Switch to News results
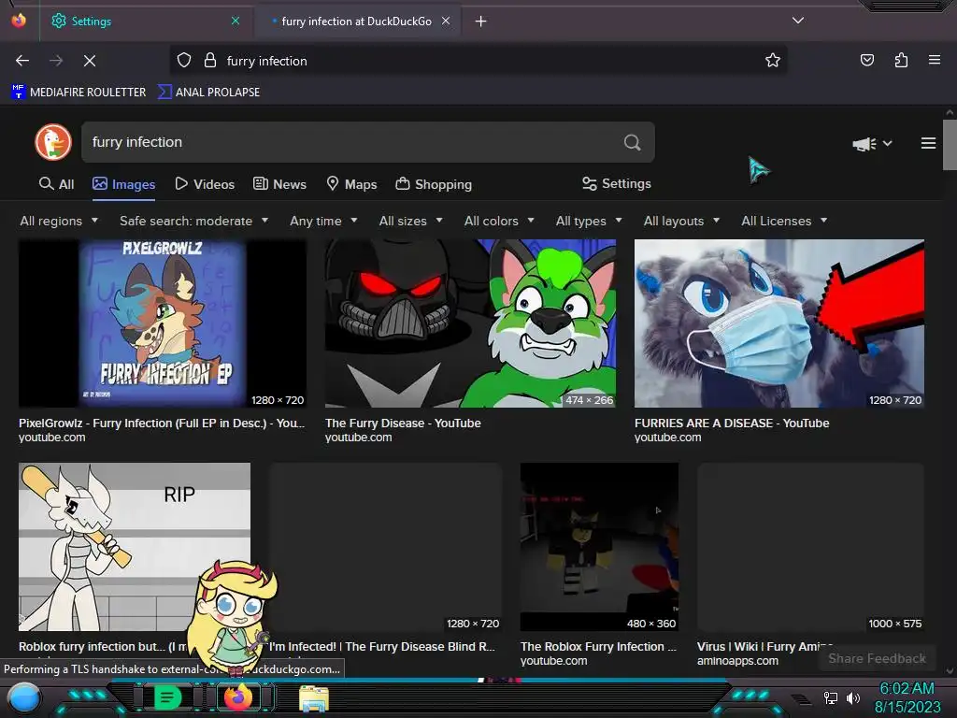Screen dimensions: 957x718 (x=279, y=184)
